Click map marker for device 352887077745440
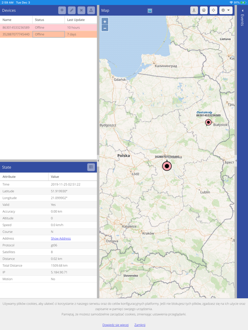 click(167, 166)
